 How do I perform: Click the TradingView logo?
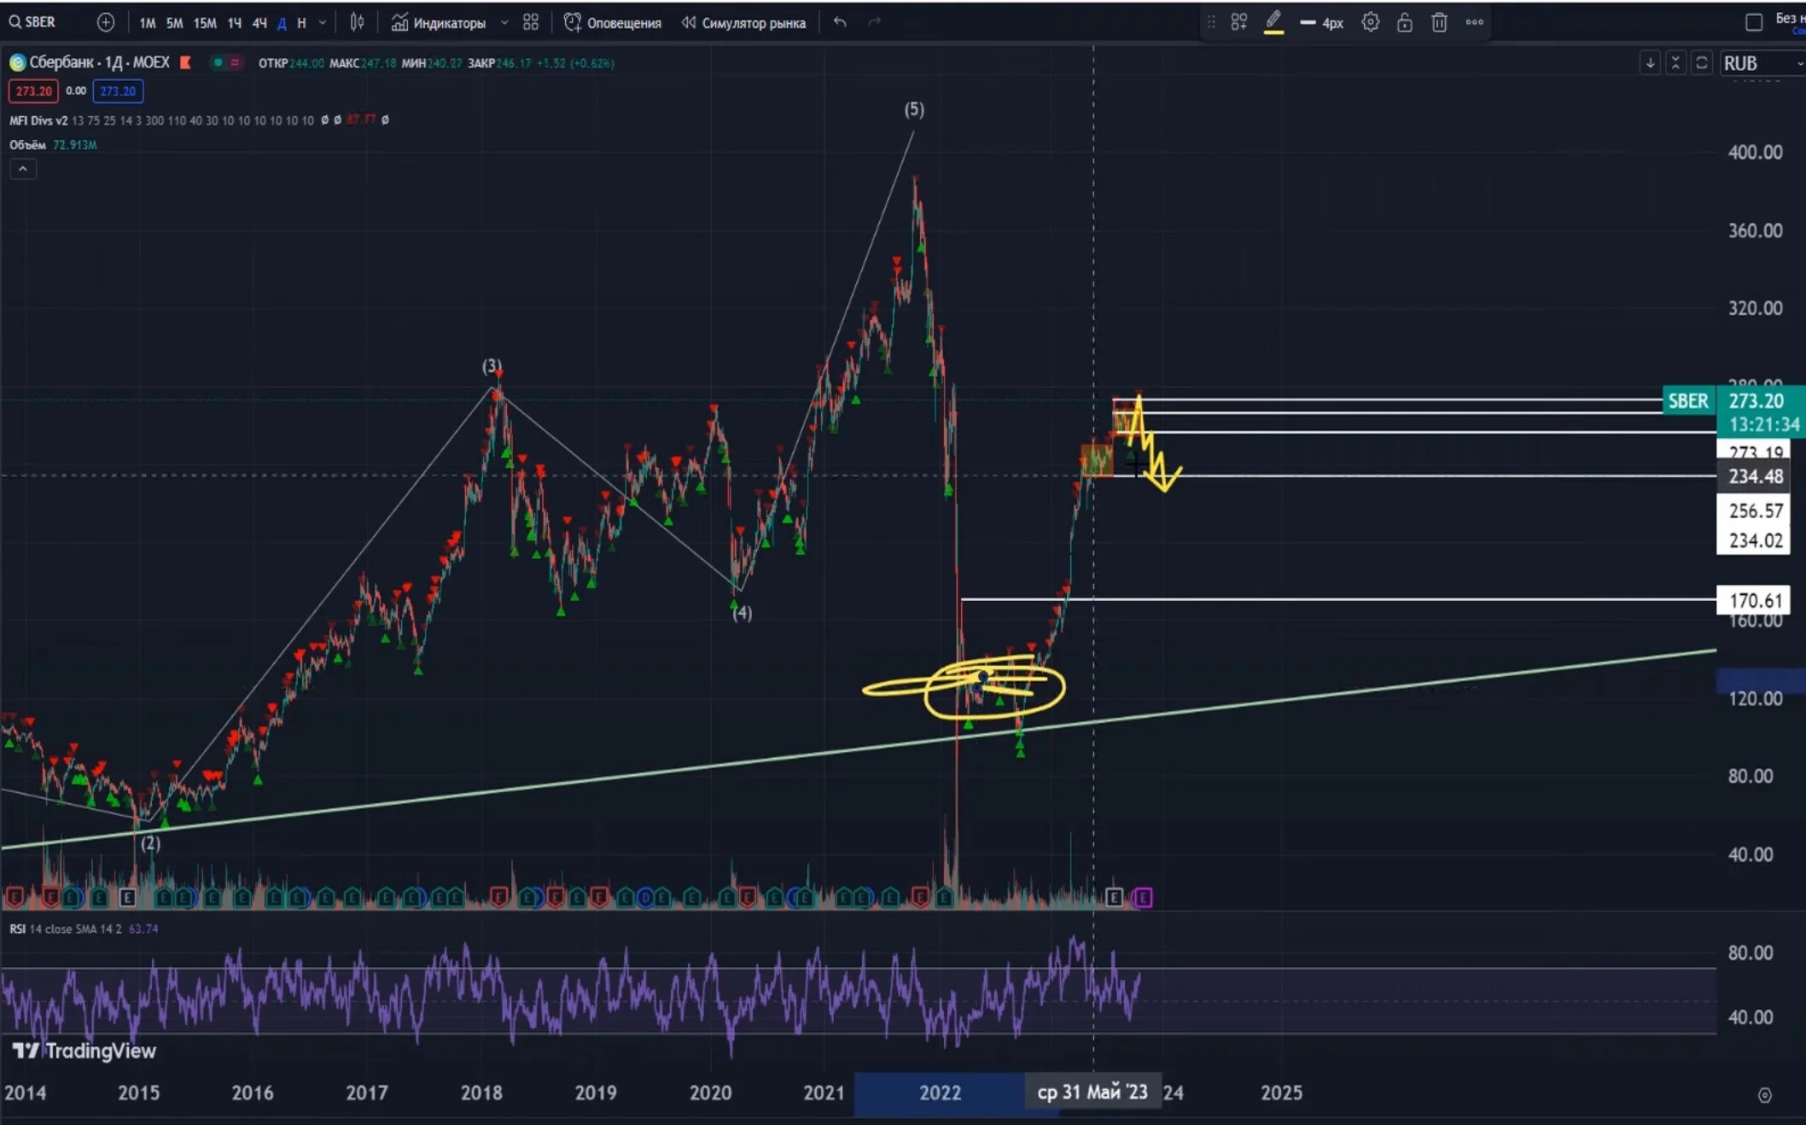click(84, 1051)
